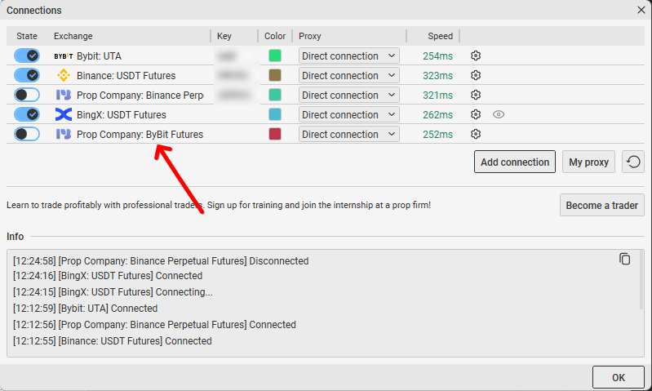
Task: Open proxy dropdown for Bybit: UTA
Action: [348, 56]
